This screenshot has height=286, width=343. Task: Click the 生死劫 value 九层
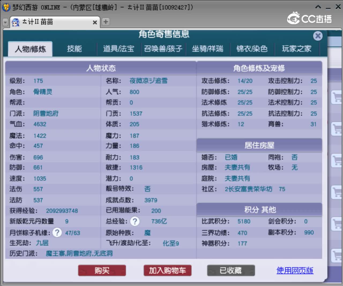[42, 243]
